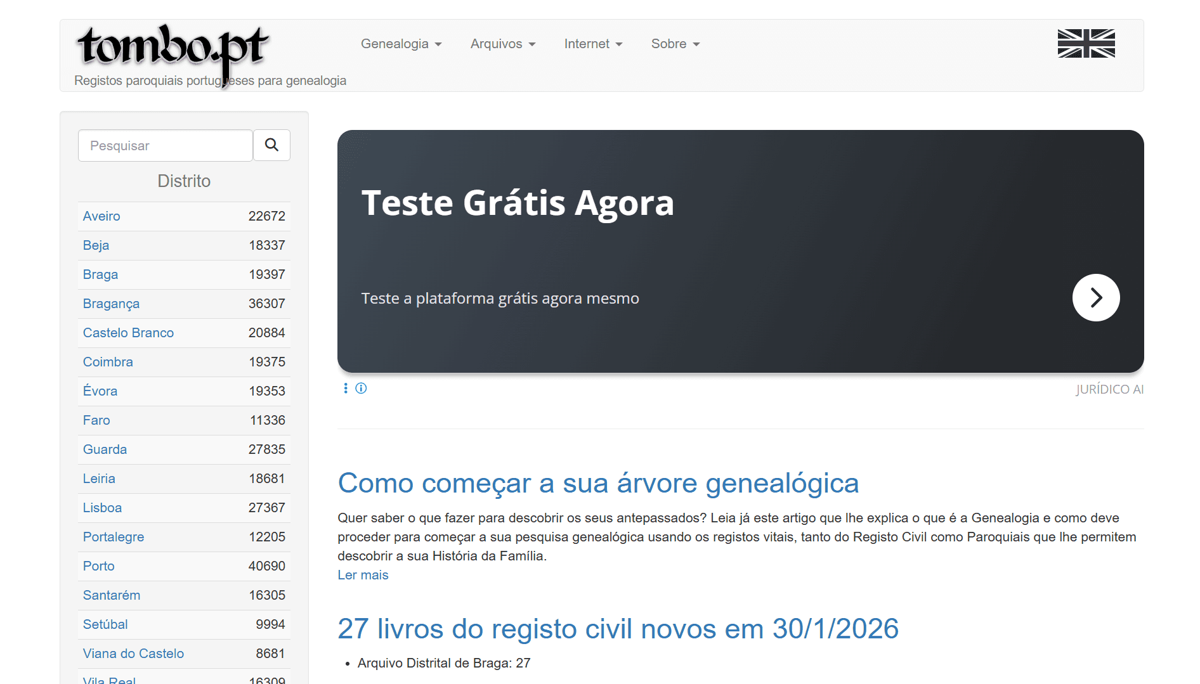
Task: Click the magnifying glass search button
Action: point(271,145)
